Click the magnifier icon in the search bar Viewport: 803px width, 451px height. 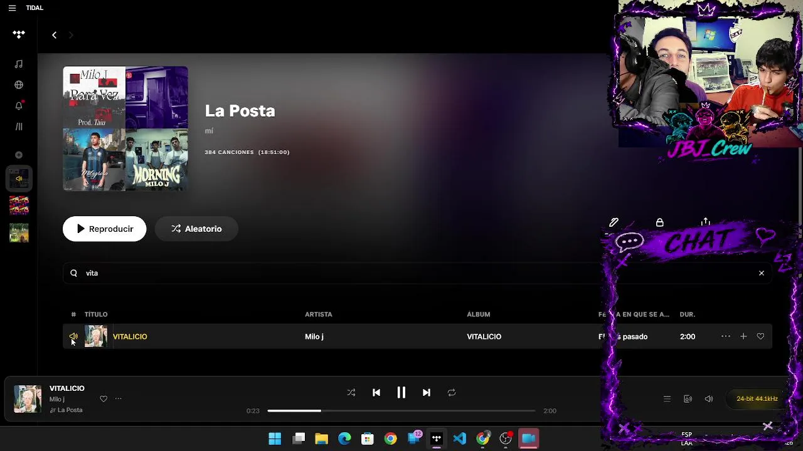pyautogui.click(x=74, y=273)
